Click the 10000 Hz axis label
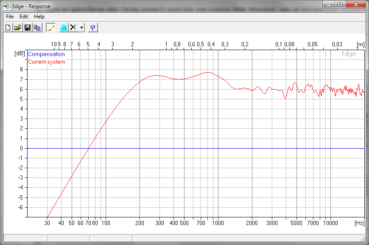Screen dimensions: 369x245 click(x=330, y=223)
